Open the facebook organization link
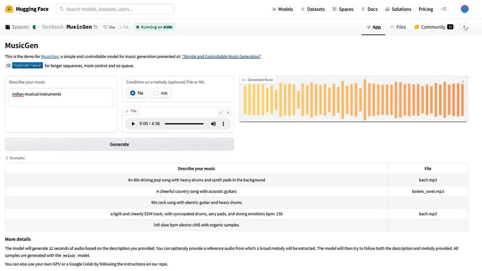Screen dimensions: 482x271 click(x=53, y=27)
